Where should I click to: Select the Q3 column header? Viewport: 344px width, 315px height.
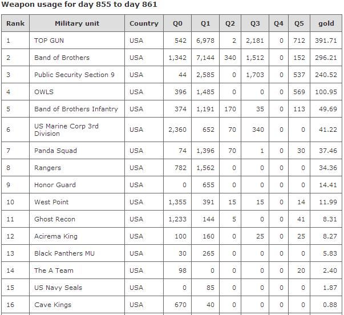click(255, 23)
